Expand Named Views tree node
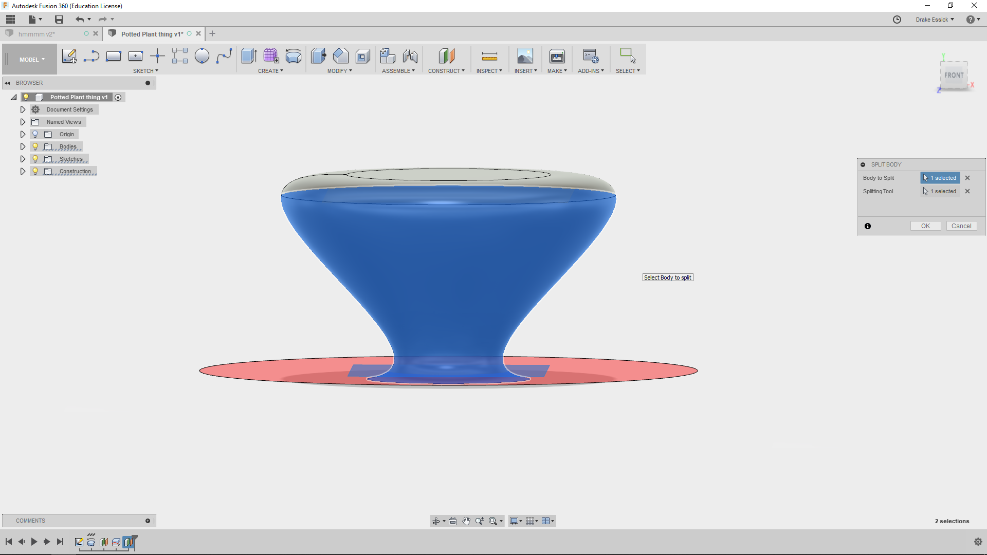This screenshot has height=555, width=987. pos(23,122)
